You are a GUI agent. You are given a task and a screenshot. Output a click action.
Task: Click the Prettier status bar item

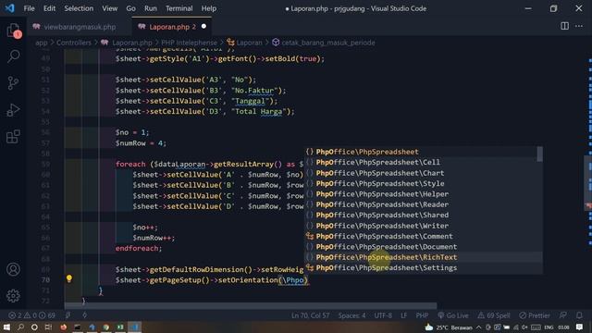(x=535, y=315)
